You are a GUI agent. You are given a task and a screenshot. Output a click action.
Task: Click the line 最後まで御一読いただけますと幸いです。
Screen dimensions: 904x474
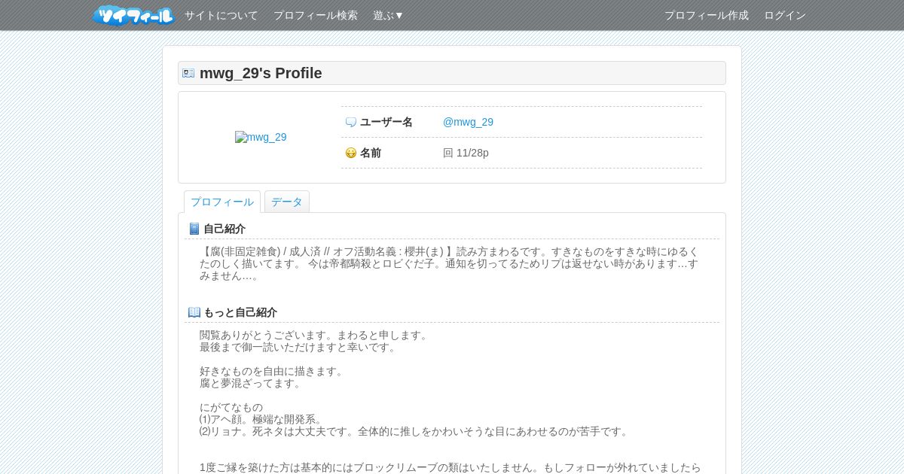coord(300,347)
